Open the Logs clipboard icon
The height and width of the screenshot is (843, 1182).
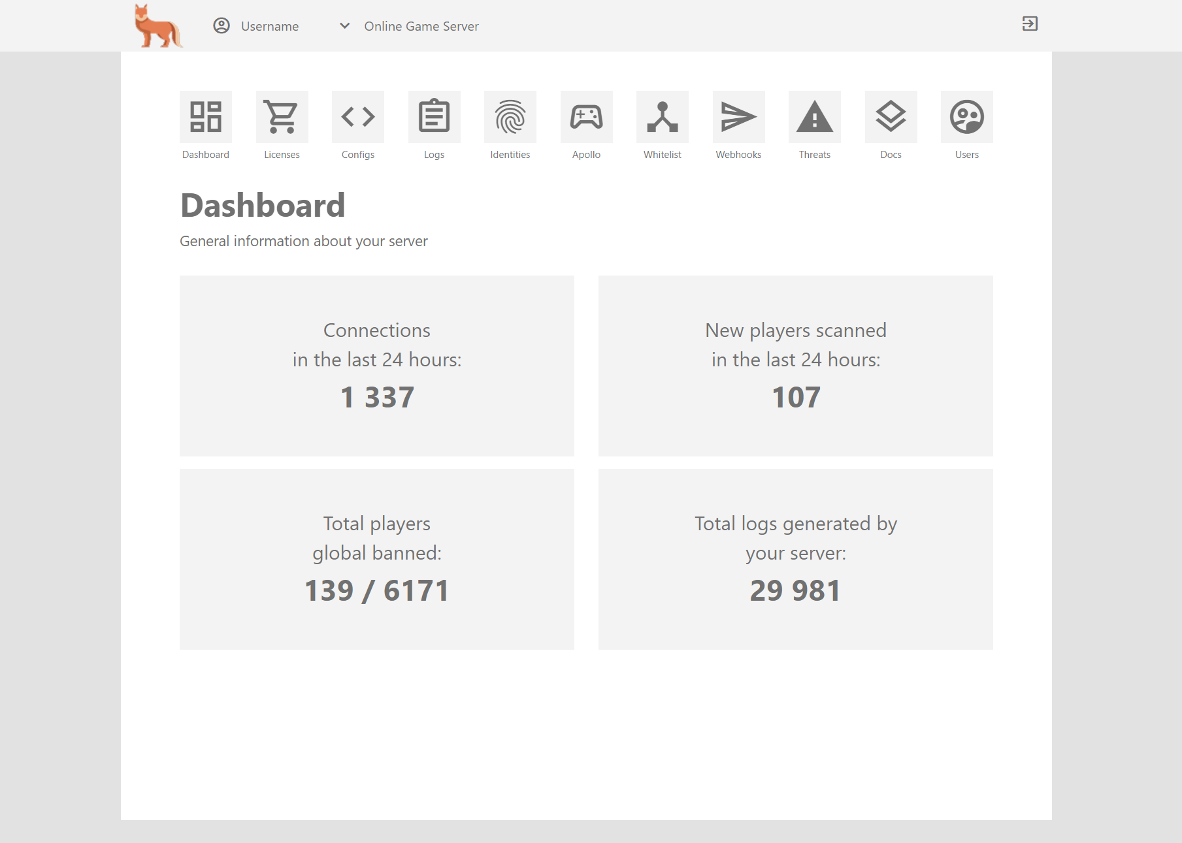[434, 117]
